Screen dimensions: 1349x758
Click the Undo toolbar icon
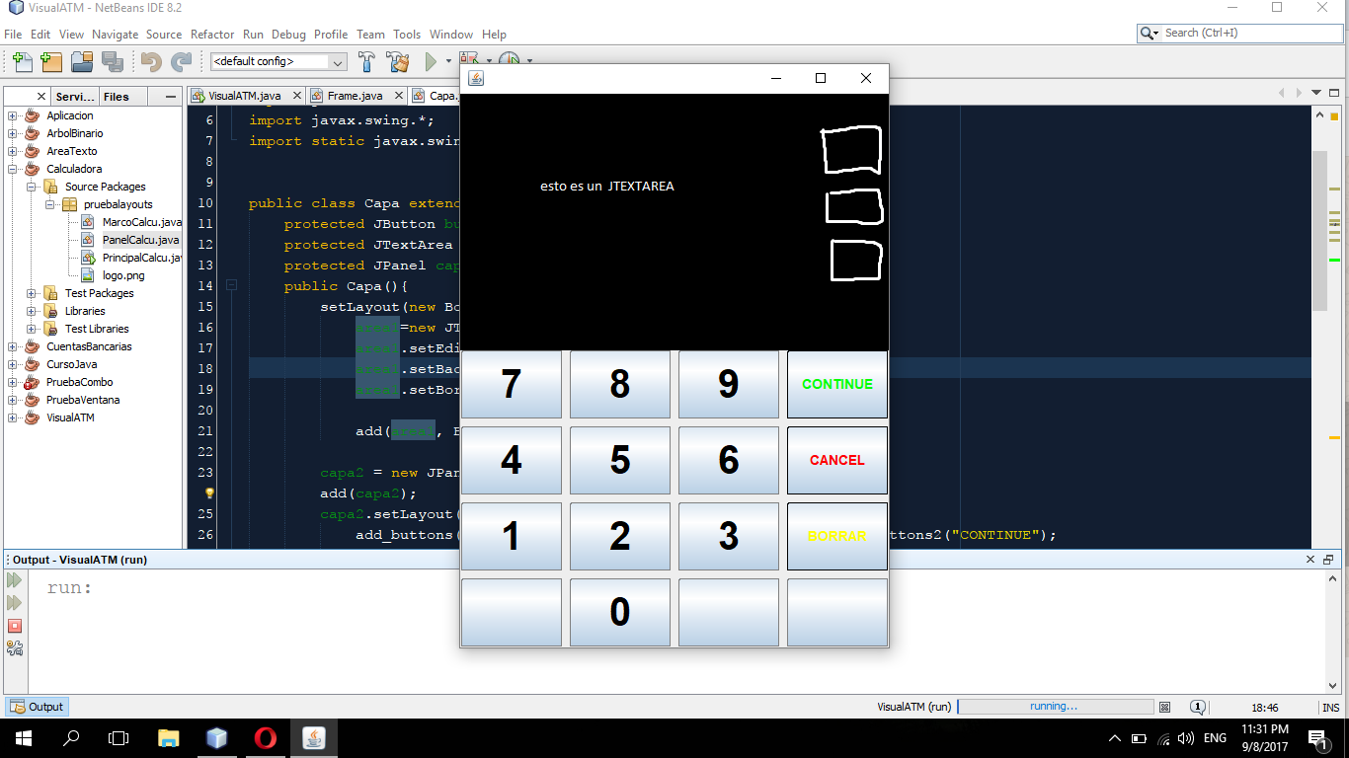151,61
